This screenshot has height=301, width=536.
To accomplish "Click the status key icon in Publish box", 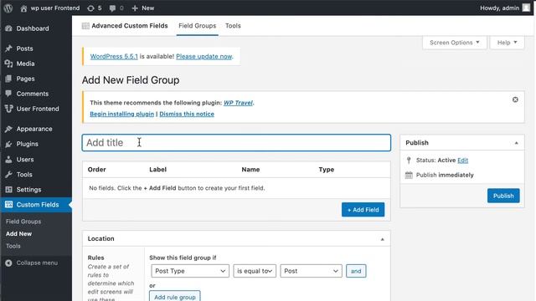I will [x=409, y=160].
